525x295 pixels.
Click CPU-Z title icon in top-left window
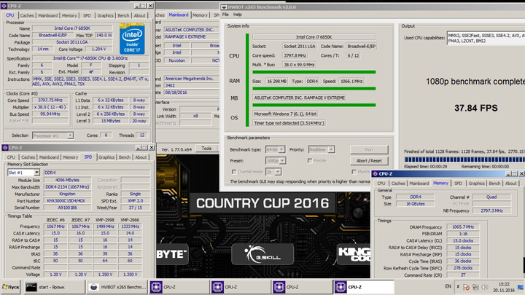click(4, 6)
